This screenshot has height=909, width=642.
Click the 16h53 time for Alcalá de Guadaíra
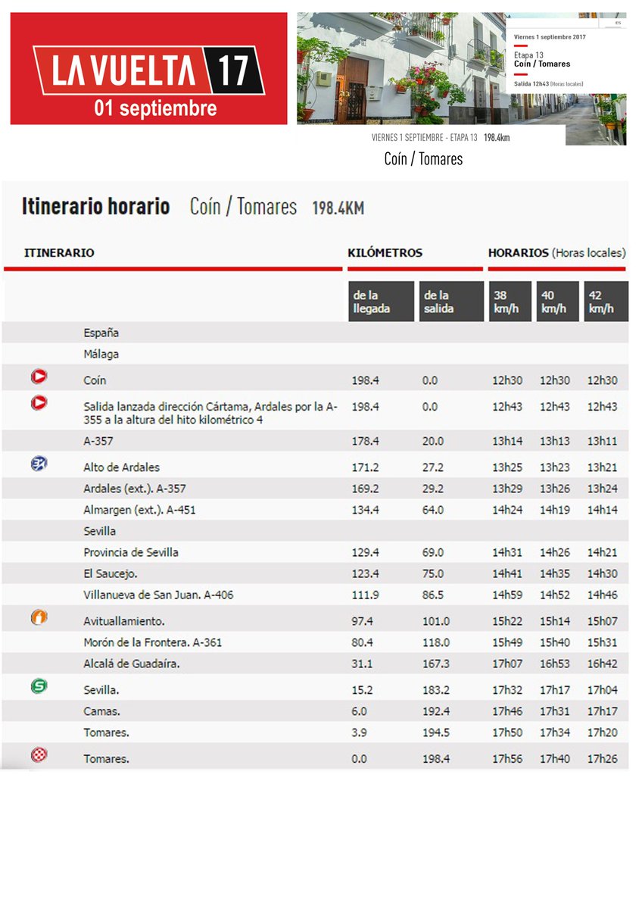pyautogui.click(x=555, y=664)
